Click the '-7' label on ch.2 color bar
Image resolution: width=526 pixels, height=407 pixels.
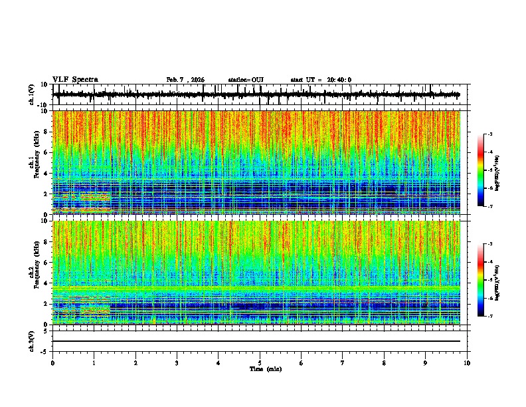point(489,316)
